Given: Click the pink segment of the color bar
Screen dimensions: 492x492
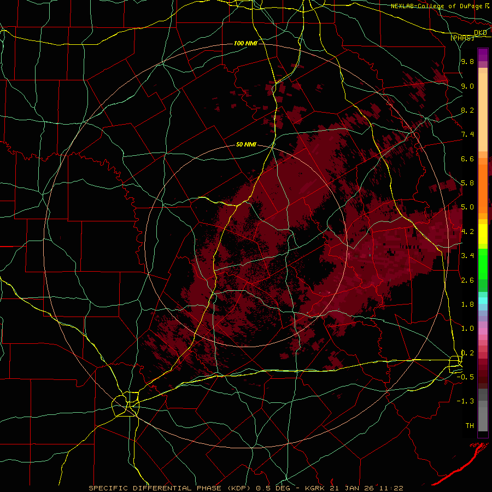Looking at the screenshot, I should 483,331.
